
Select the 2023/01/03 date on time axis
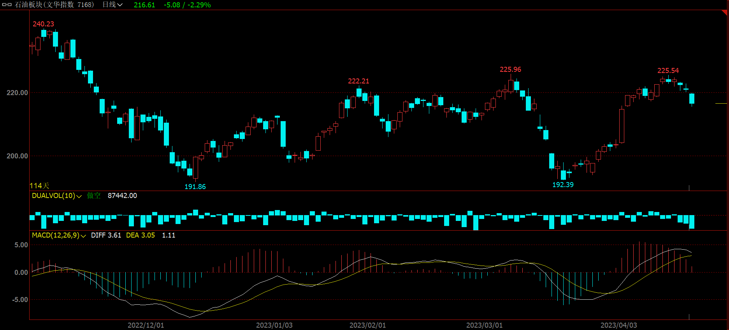(274, 325)
